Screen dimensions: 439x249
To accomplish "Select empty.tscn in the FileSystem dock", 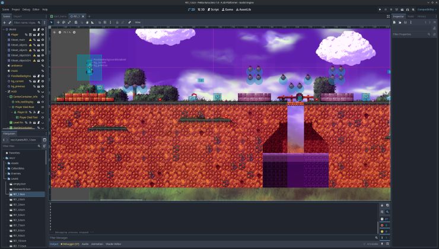I will click(x=20, y=184).
